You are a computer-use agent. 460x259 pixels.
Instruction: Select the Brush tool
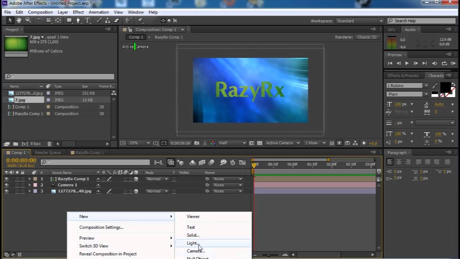point(99,21)
